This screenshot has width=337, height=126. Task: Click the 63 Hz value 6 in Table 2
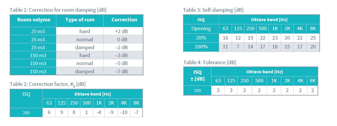[x=49, y=113]
